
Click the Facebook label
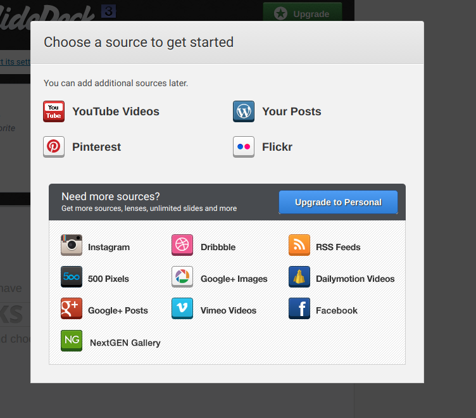click(337, 310)
